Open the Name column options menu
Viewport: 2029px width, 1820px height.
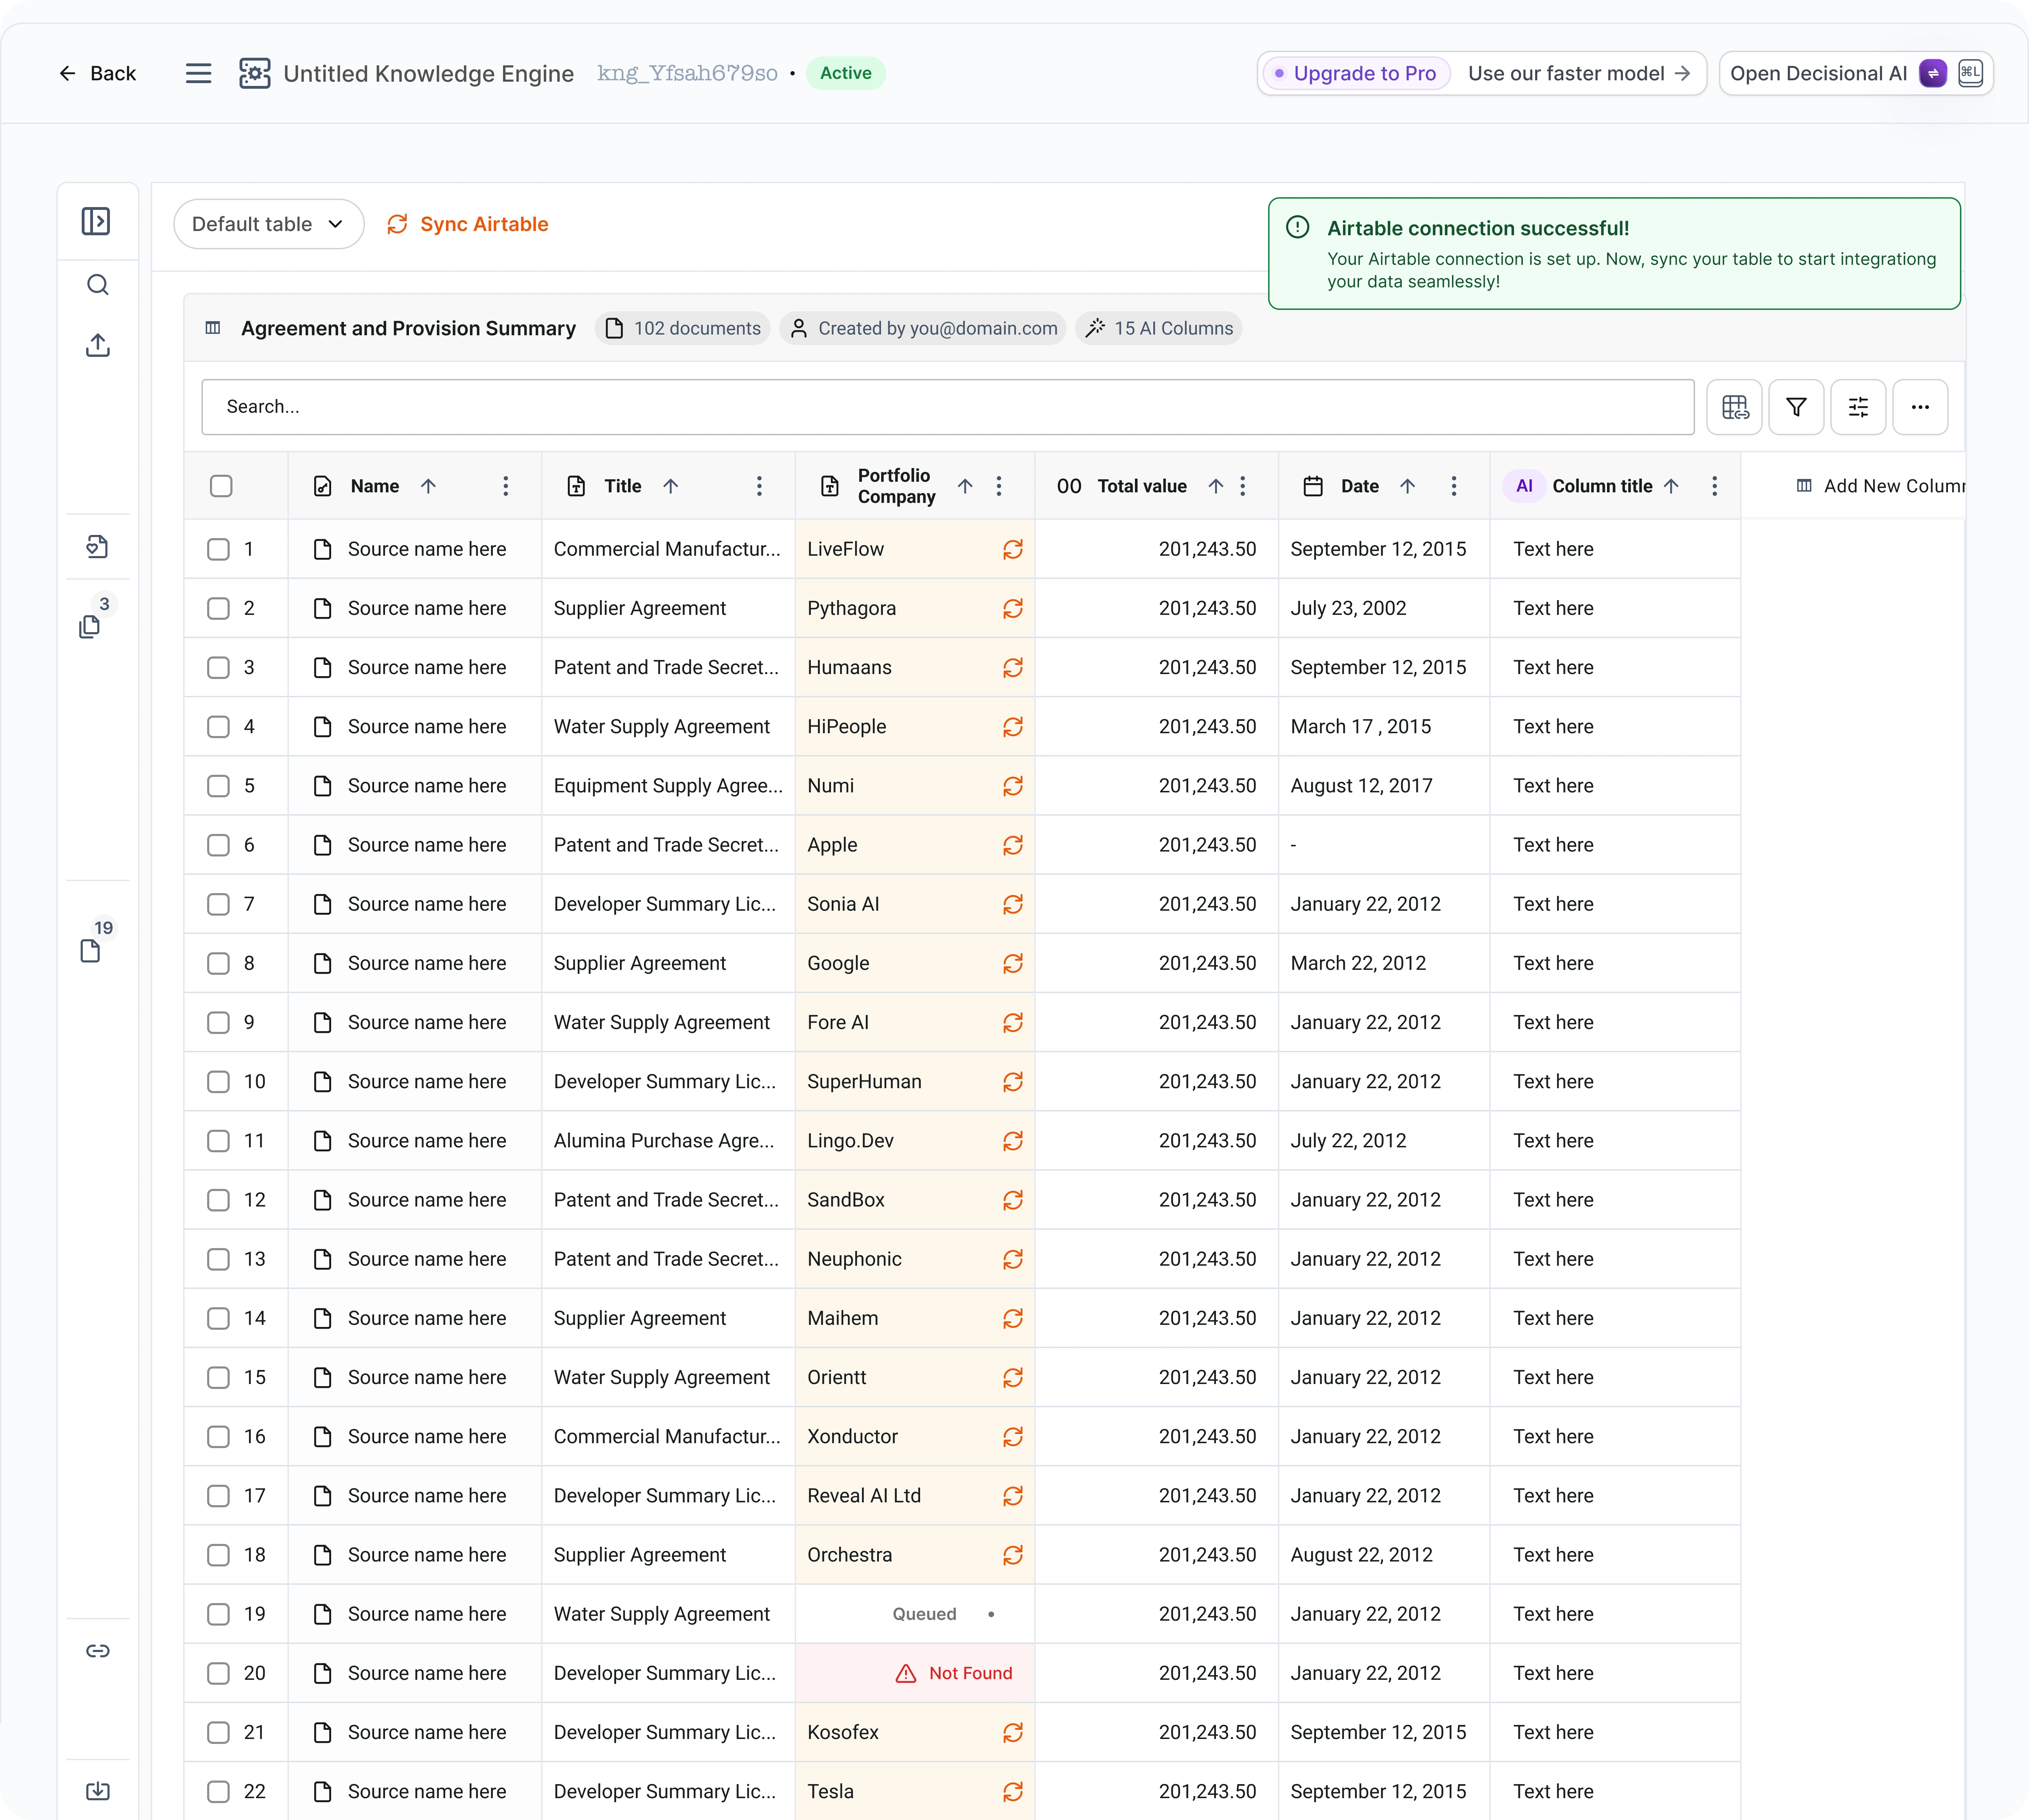click(505, 486)
